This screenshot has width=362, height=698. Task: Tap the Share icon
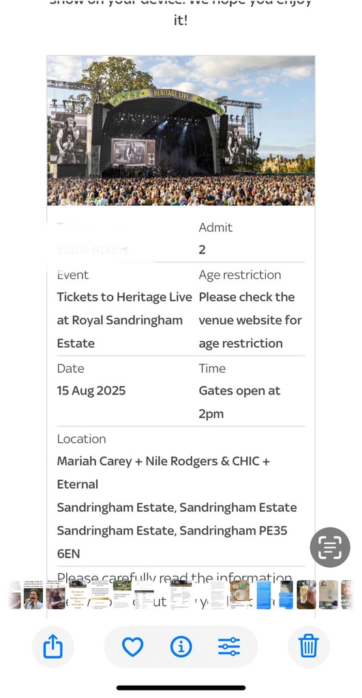pyautogui.click(x=53, y=646)
